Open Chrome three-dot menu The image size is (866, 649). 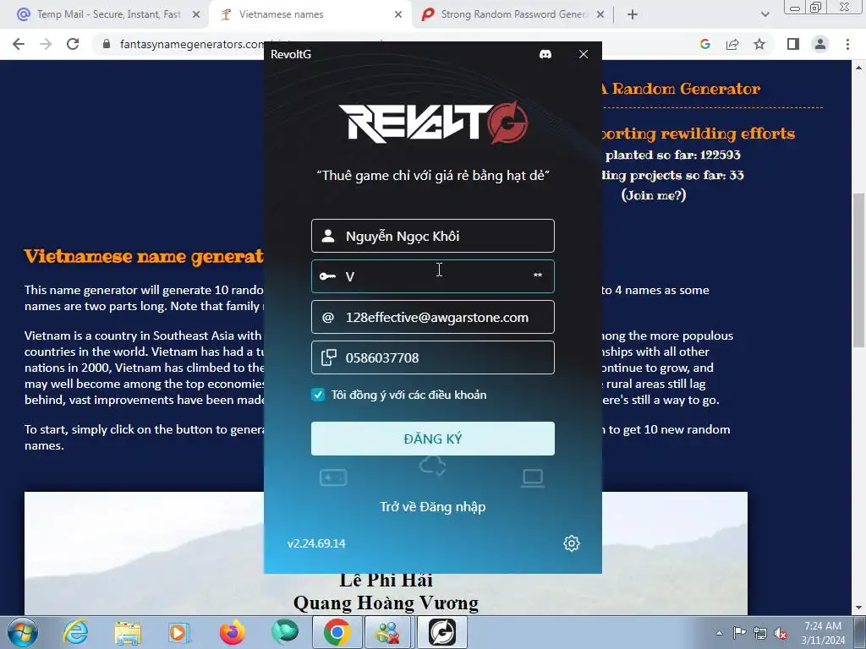[847, 44]
